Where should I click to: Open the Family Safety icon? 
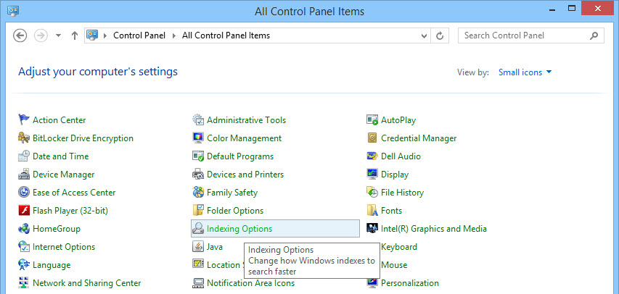point(198,193)
